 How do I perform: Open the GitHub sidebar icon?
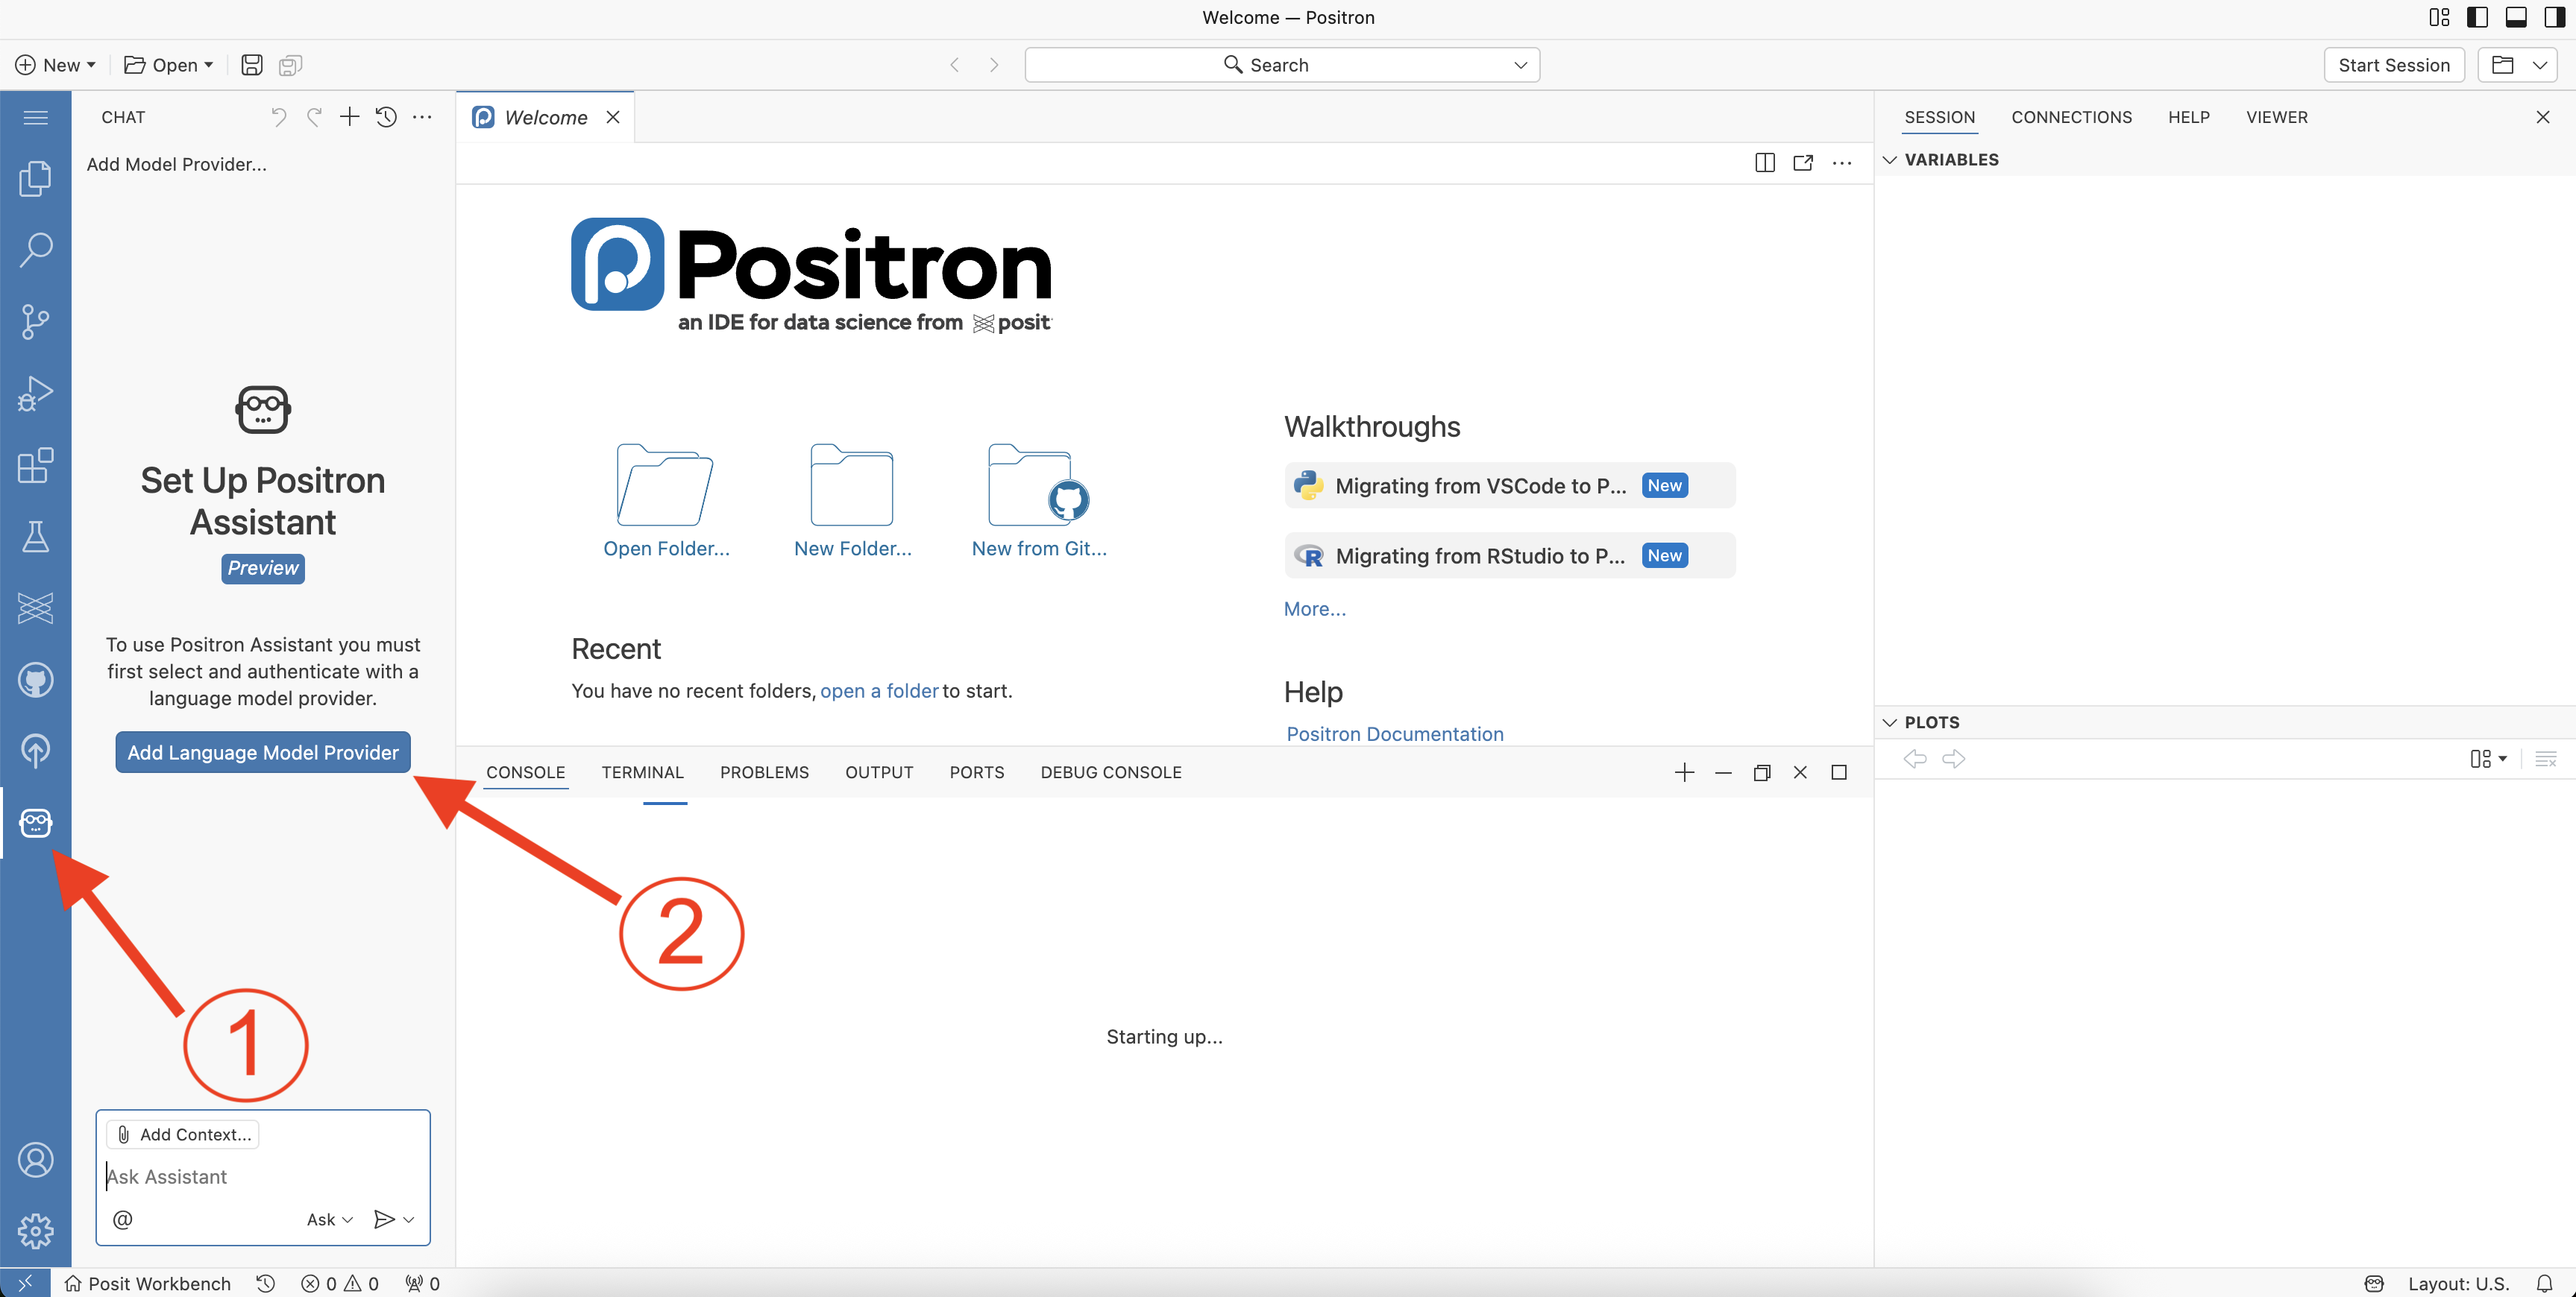(36, 680)
